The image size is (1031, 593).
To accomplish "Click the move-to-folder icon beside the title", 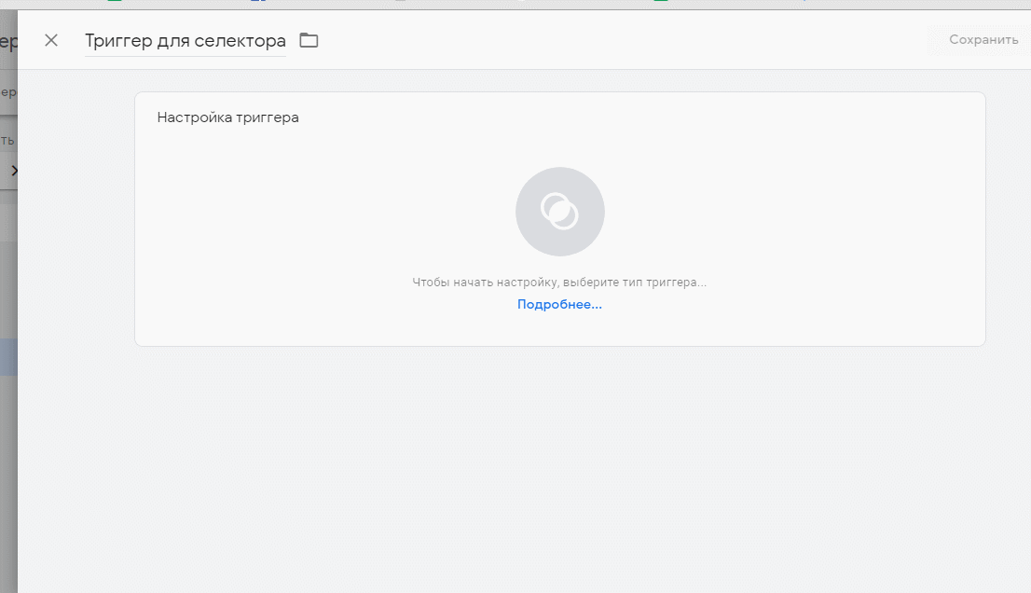I will tap(308, 40).
